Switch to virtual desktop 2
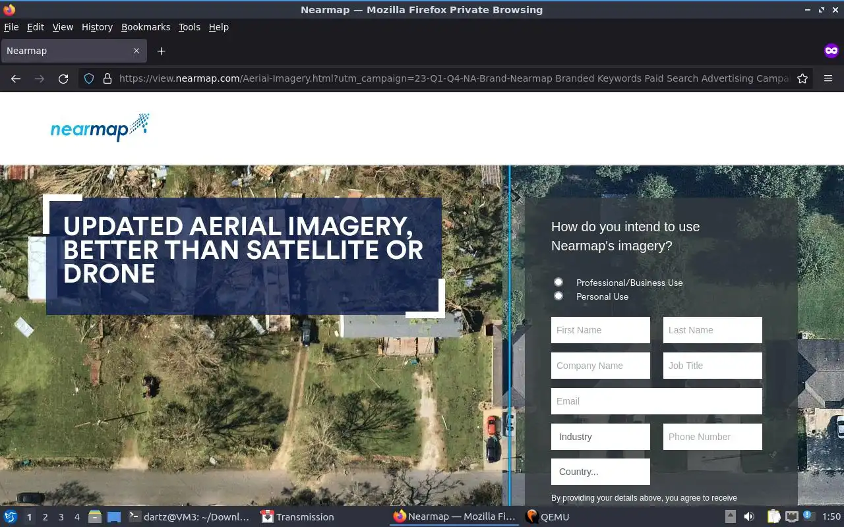844x527 pixels. coord(45,517)
